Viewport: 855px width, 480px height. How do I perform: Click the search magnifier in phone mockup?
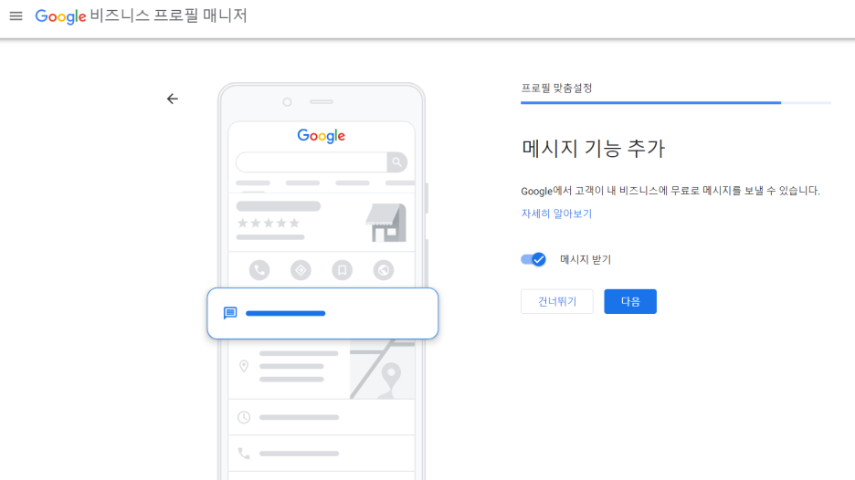point(397,162)
